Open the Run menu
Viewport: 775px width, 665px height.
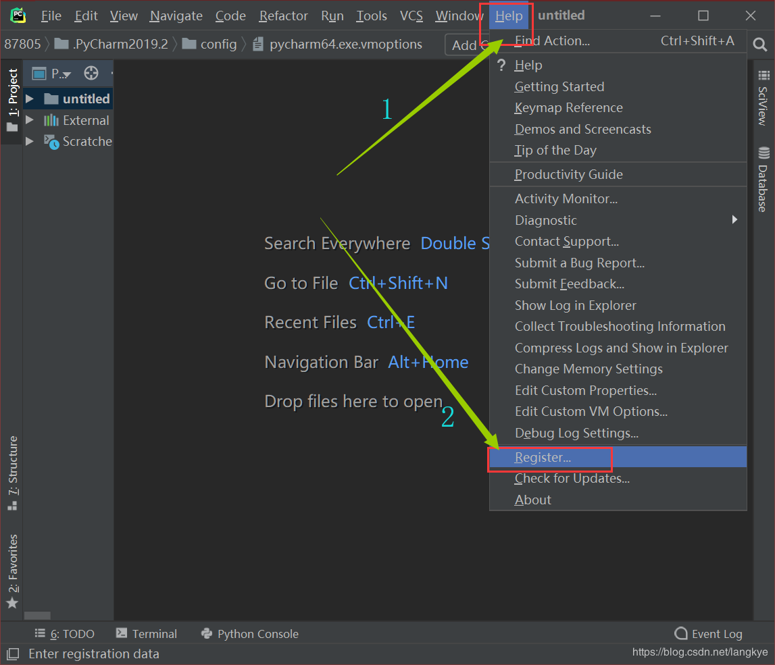pos(332,16)
